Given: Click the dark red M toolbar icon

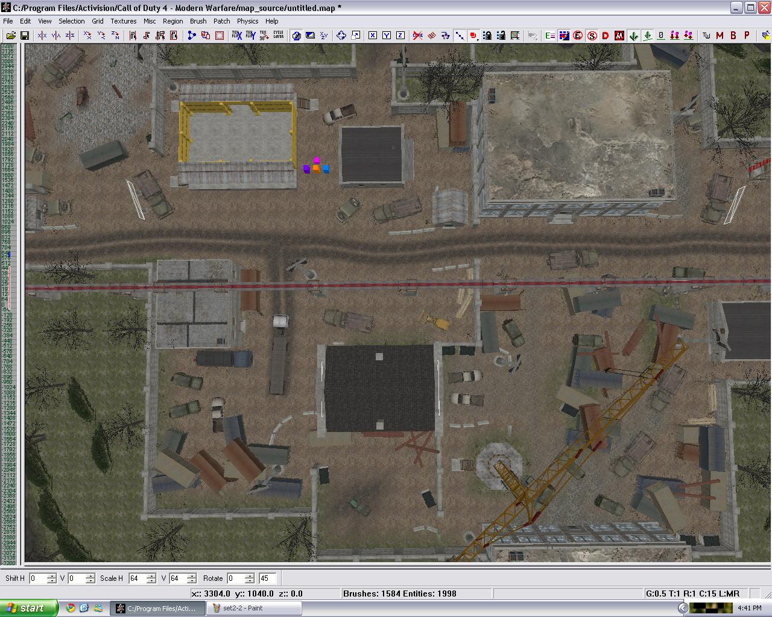Looking at the screenshot, I should coord(720,36).
